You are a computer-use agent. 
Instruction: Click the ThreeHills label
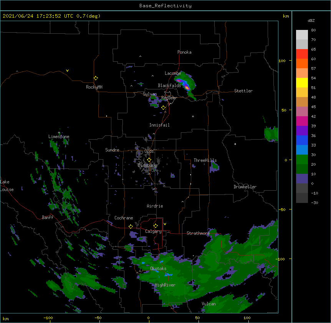[205, 160]
